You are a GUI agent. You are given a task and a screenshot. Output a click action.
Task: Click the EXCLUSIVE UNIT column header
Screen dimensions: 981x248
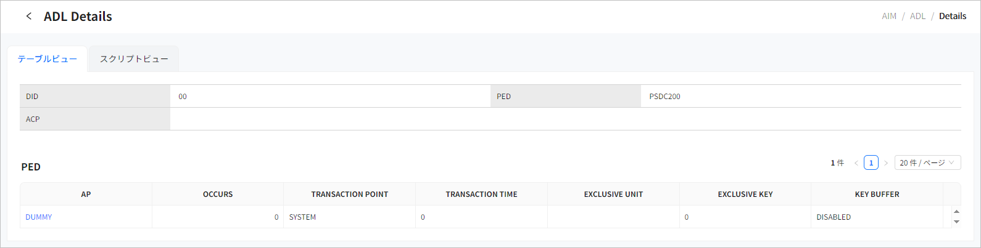(613, 194)
